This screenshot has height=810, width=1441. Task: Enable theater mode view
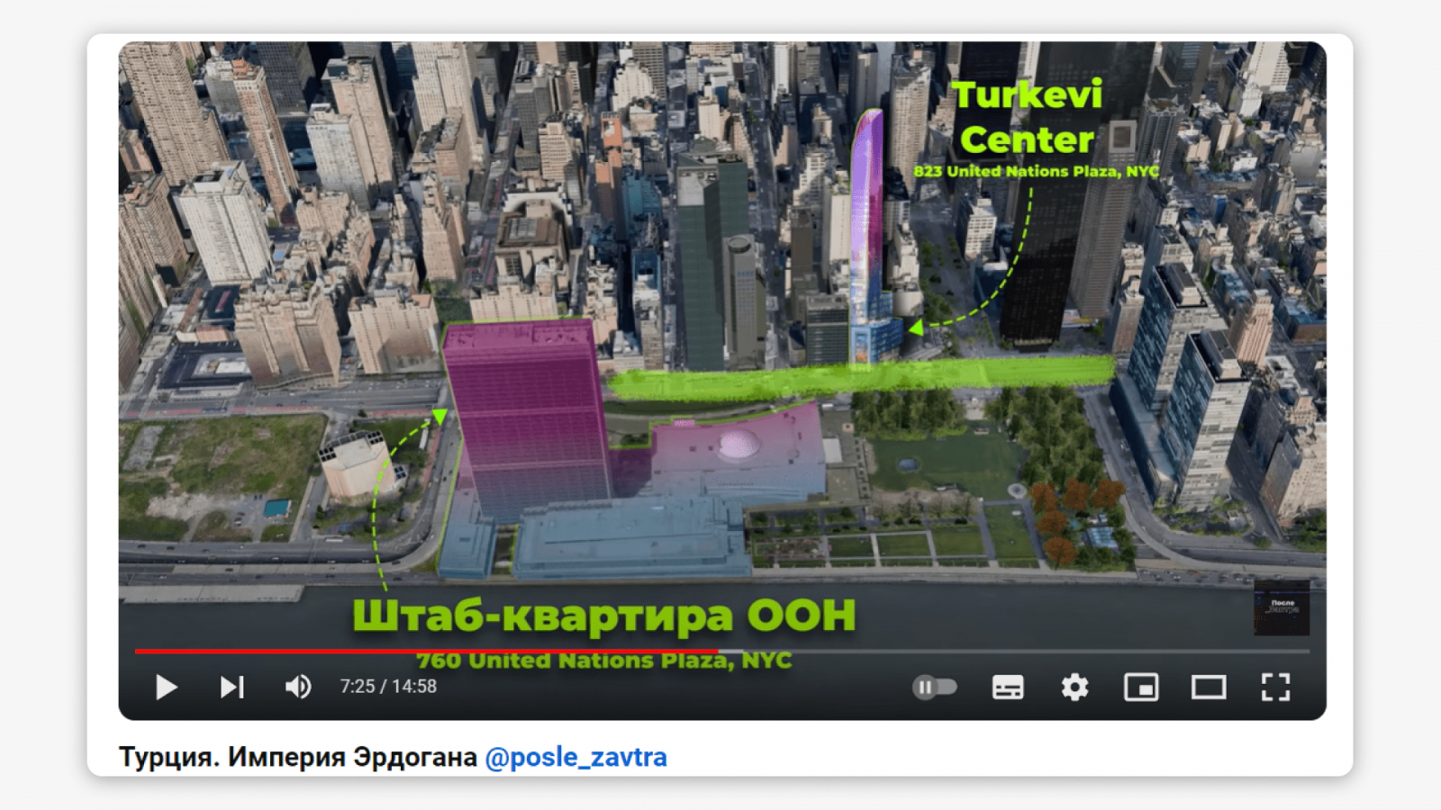(x=1209, y=688)
